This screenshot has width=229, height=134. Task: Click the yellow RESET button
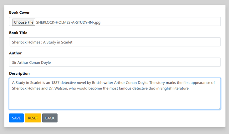[33, 118]
